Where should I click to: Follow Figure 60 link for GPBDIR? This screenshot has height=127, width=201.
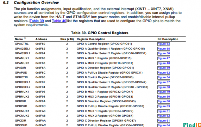164,102
